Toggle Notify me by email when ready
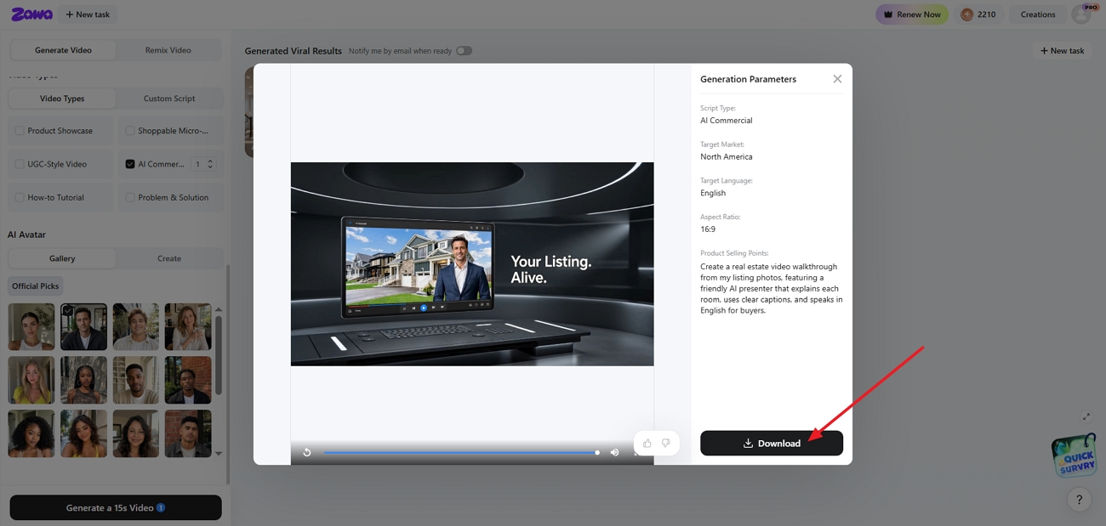 pos(464,51)
